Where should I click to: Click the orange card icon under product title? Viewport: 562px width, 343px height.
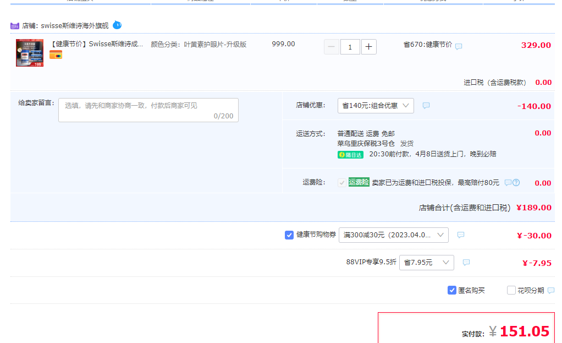(56, 55)
